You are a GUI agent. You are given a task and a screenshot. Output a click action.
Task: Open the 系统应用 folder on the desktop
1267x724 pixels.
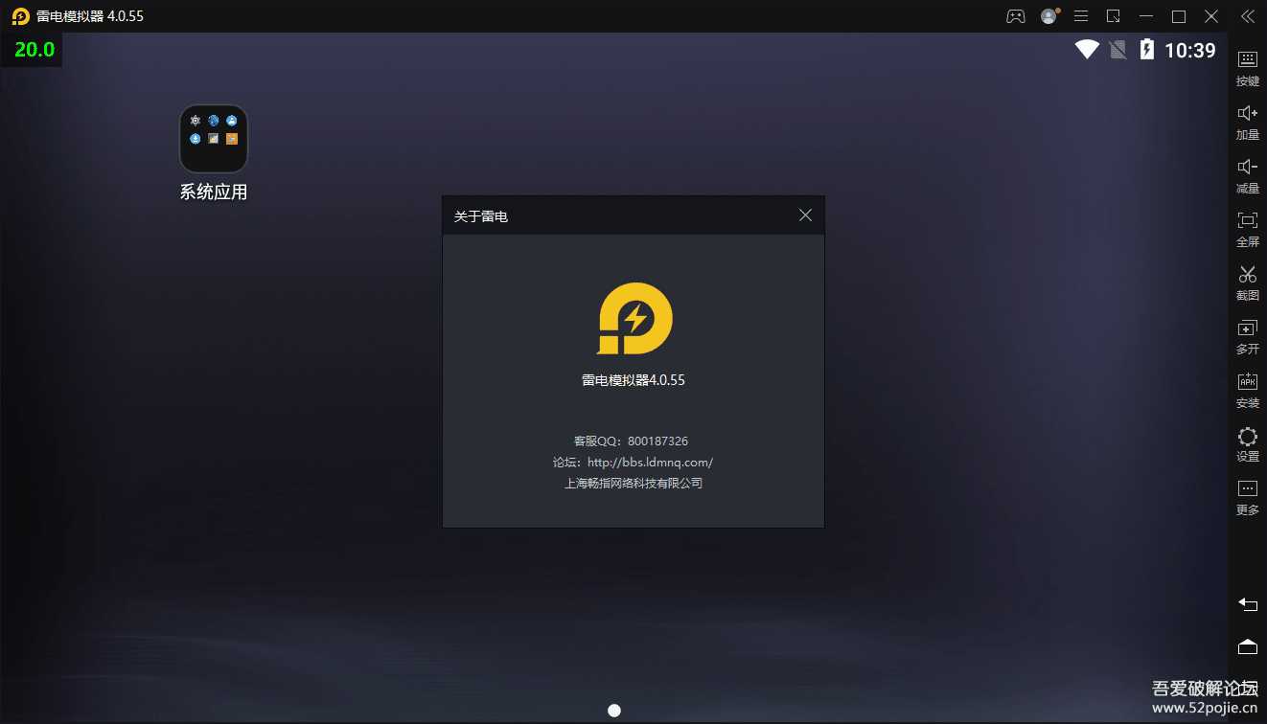[214, 138]
